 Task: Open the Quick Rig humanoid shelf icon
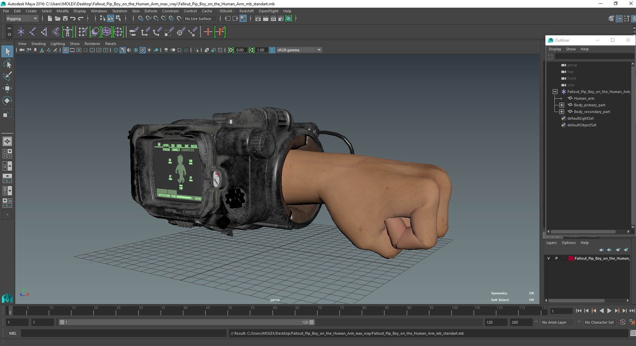coord(68,32)
